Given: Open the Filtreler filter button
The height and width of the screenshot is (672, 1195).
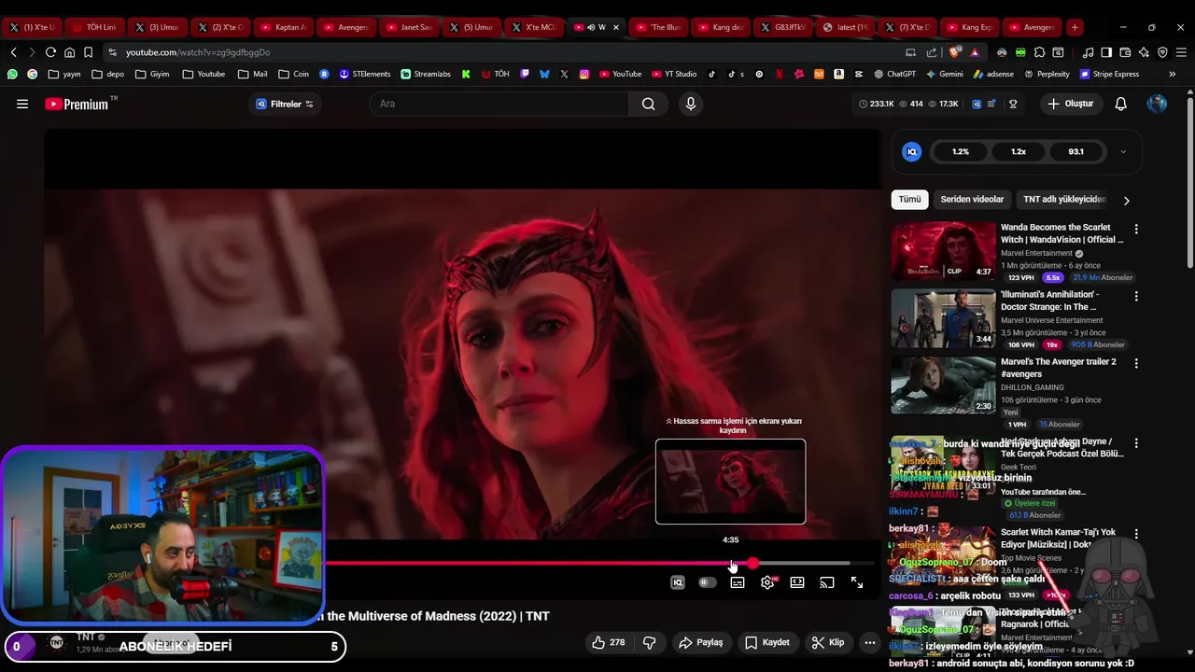Looking at the screenshot, I should click(x=285, y=104).
